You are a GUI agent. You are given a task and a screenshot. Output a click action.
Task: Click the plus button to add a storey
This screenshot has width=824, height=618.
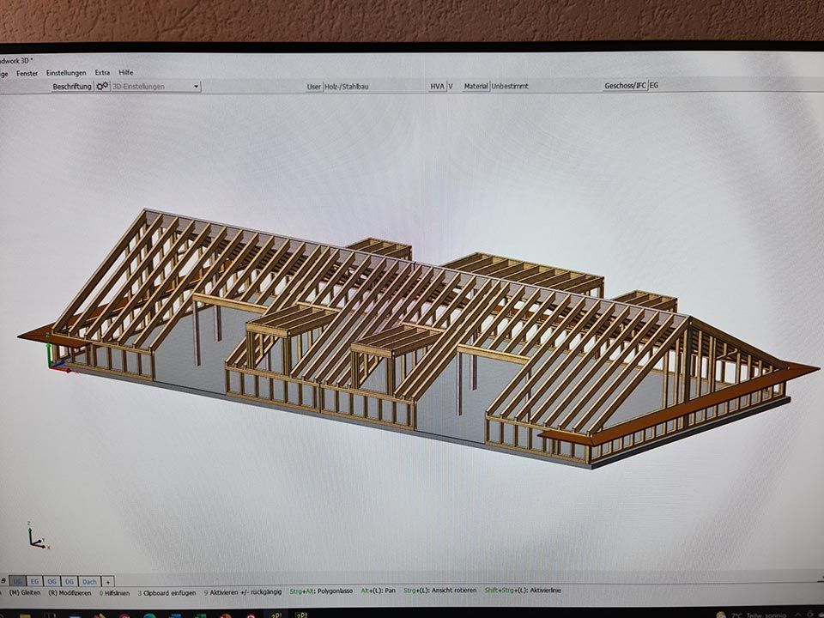click(x=106, y=580)
